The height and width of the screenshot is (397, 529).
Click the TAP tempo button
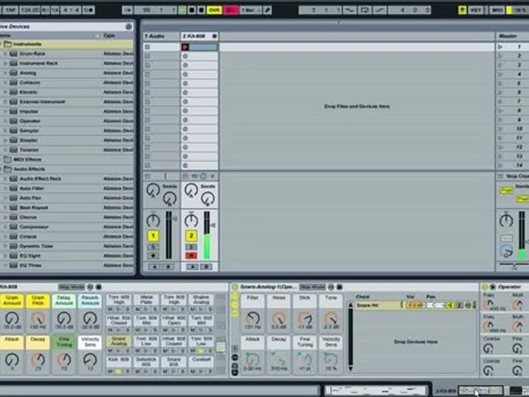[10, 10]
